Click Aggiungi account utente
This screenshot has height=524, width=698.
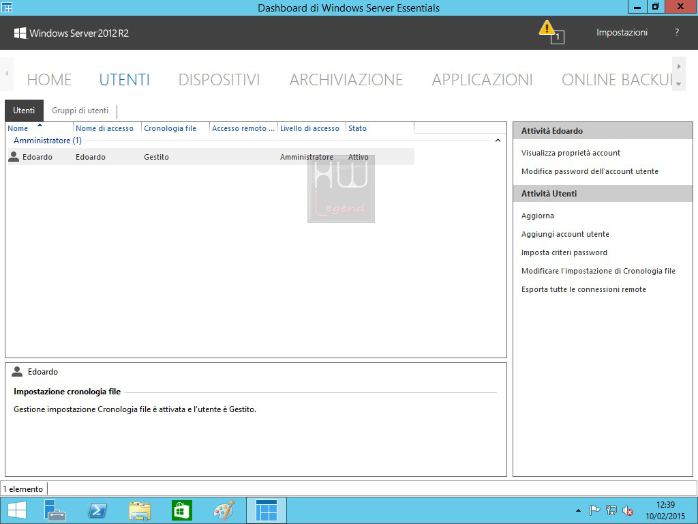pyautogui.click(x=565, y=234)
